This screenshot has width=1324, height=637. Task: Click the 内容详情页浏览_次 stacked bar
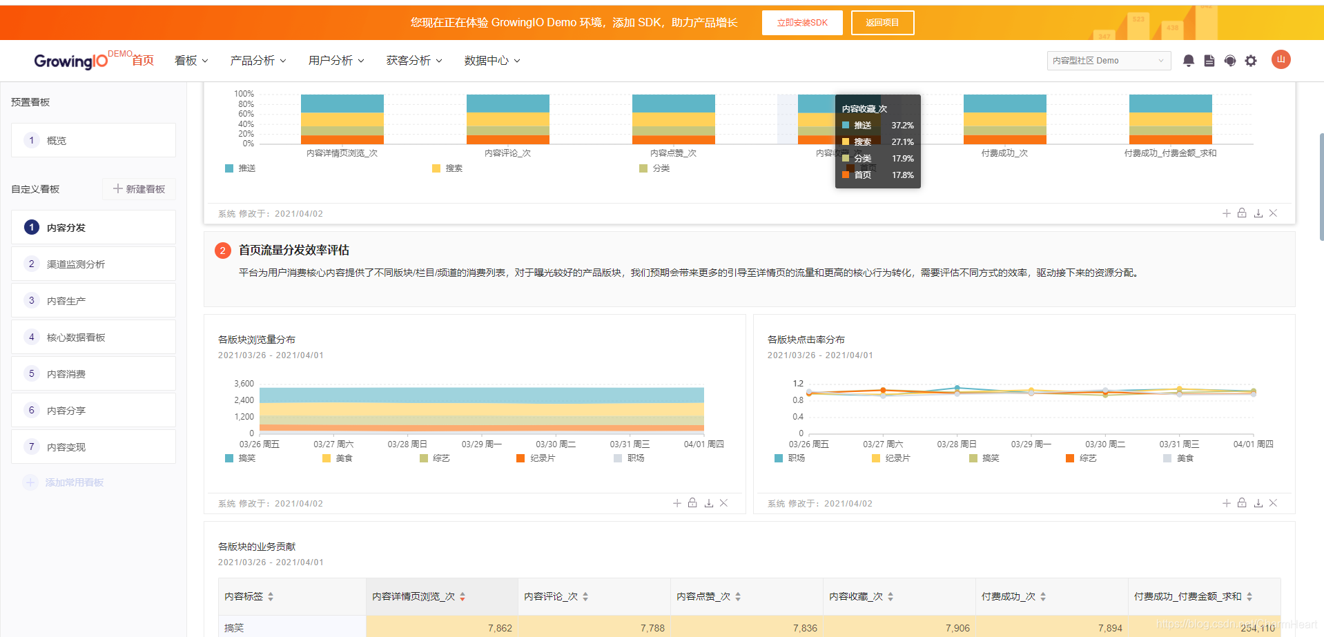coord(342,119)
